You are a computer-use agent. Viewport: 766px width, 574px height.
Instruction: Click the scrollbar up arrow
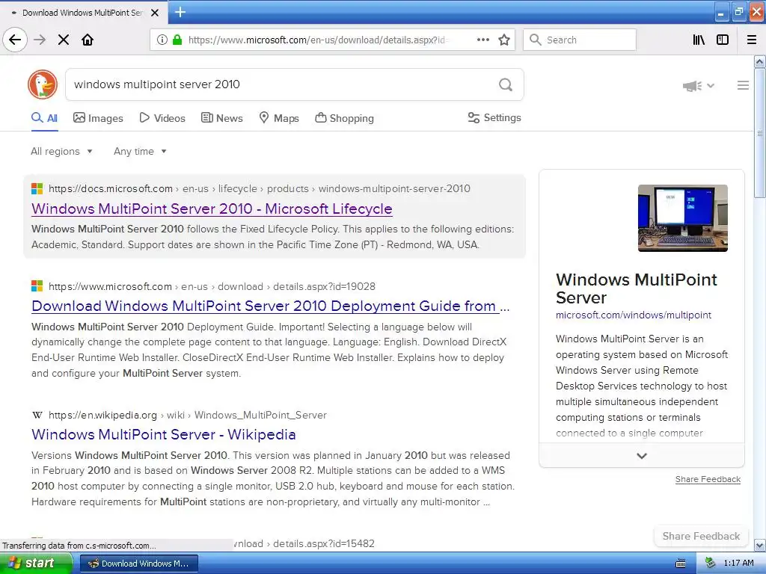click(759, 61)
